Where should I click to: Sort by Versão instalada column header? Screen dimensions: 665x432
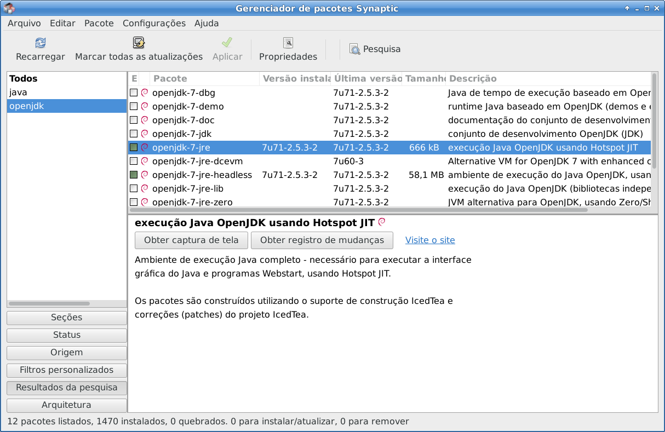295,79
